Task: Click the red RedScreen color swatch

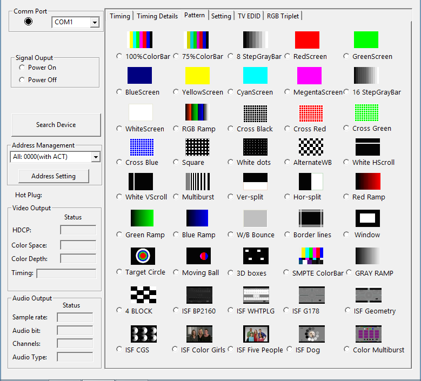Action: (x=307, y=40)
